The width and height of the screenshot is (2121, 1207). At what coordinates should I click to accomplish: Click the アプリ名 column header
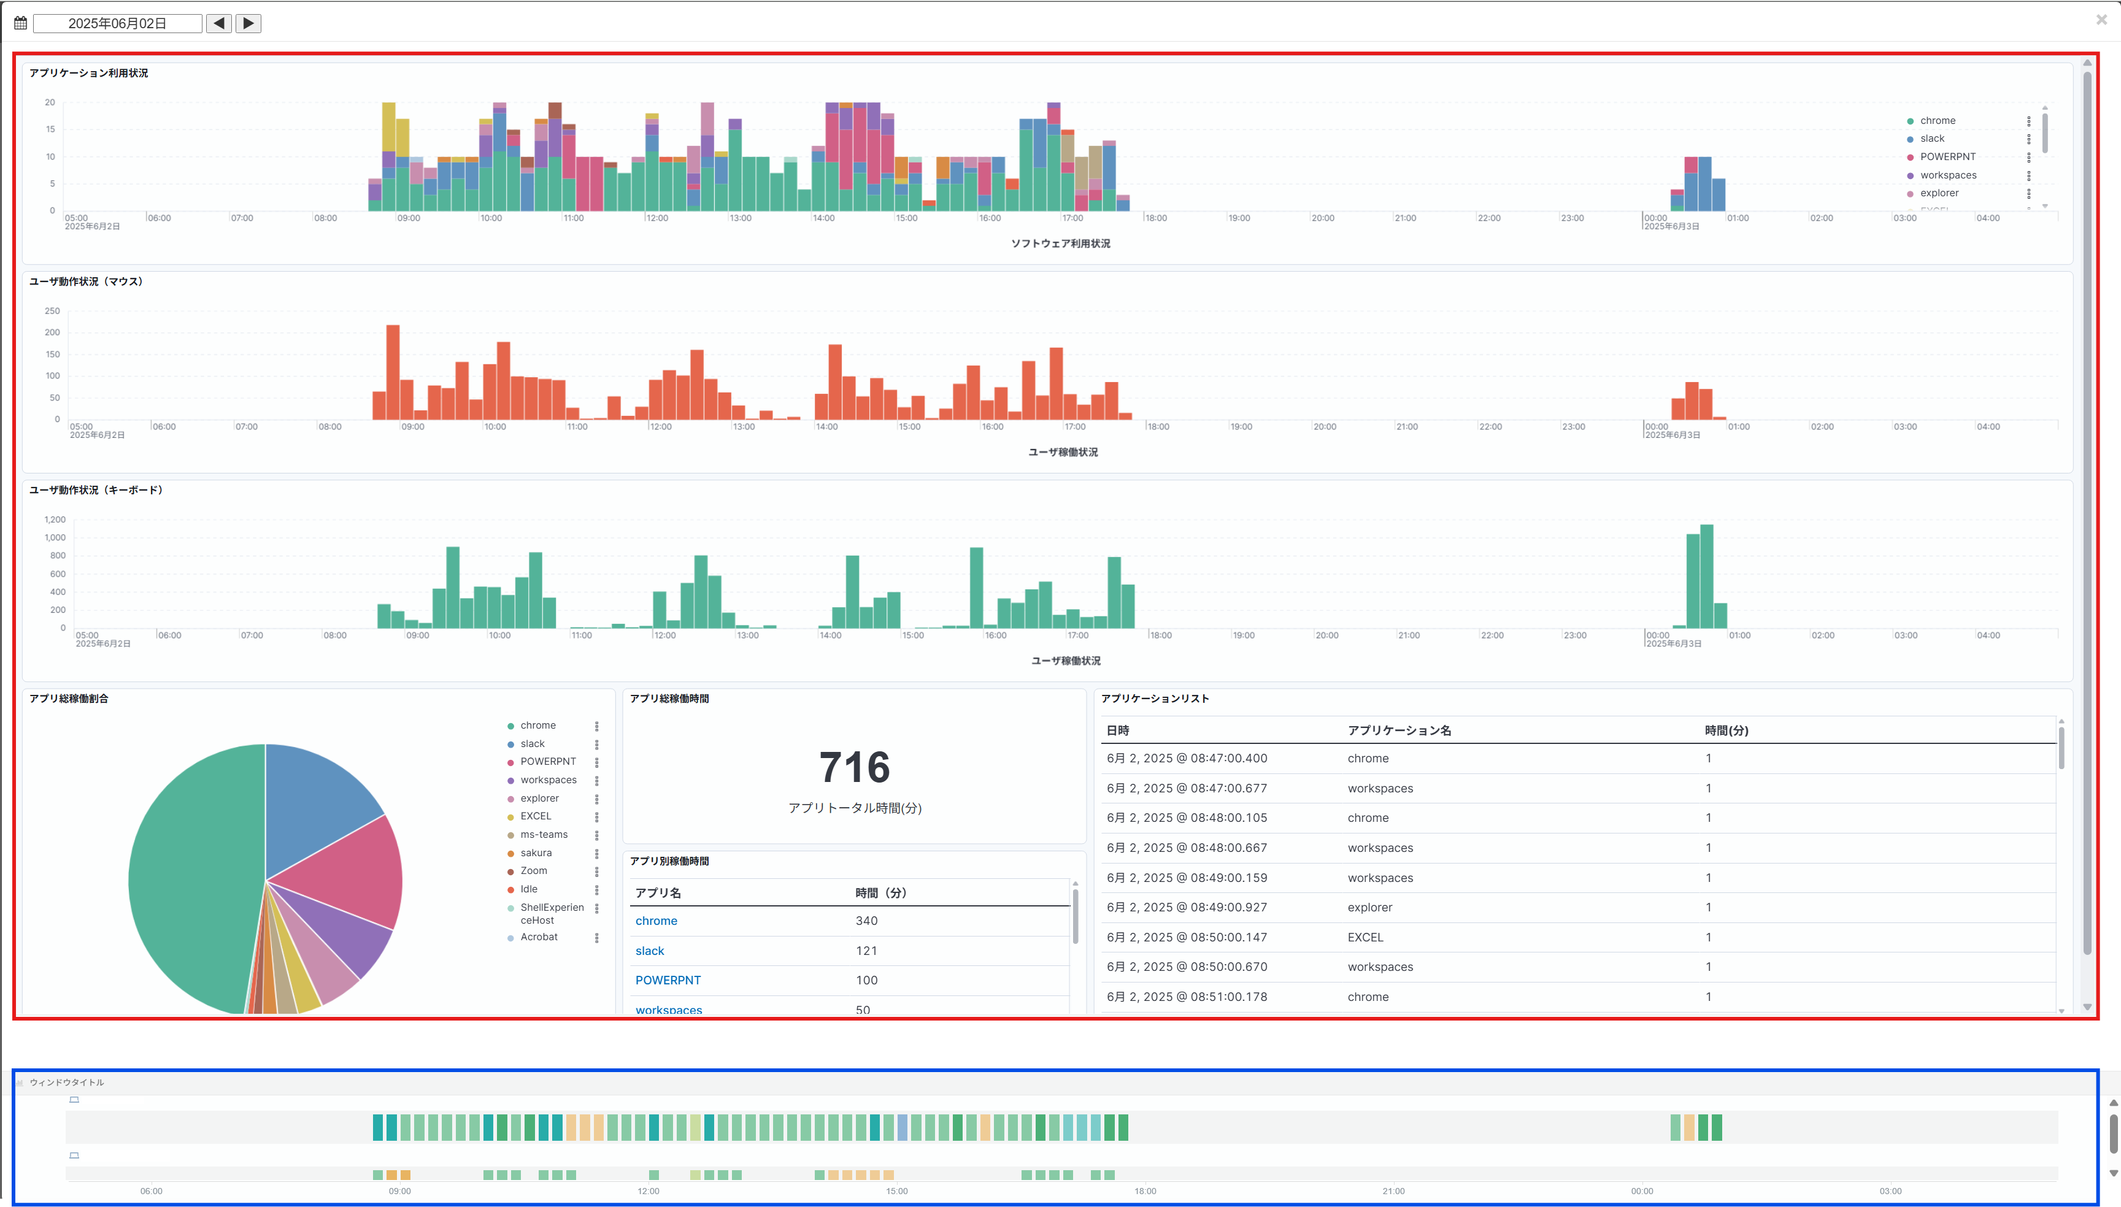(x=658, y=893)
